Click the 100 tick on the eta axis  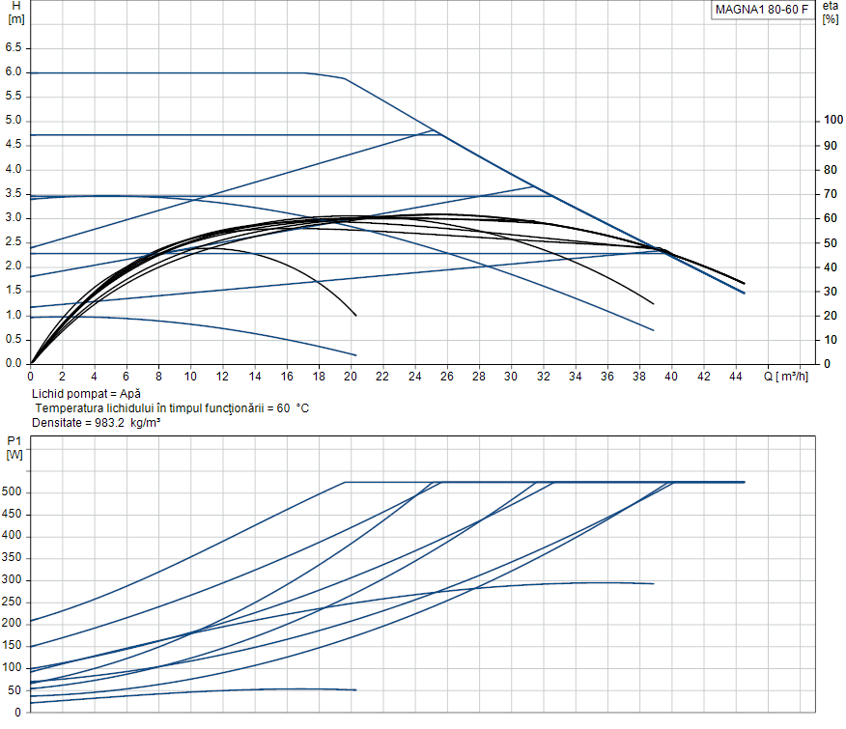point(832,121)
